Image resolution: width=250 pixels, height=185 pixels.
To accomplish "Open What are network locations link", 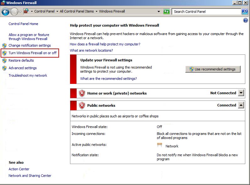I will pos(91,50).
